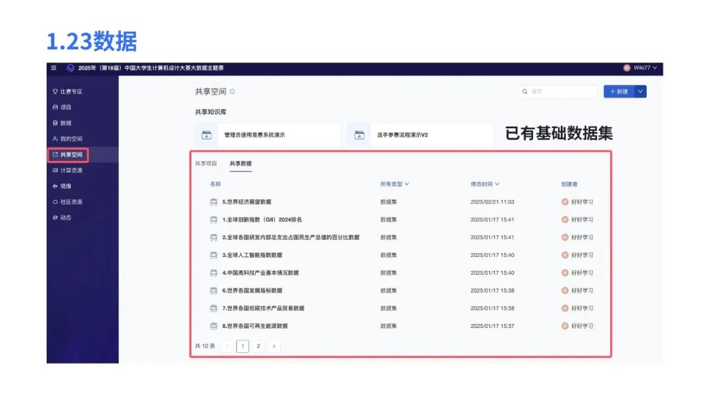Screen dimensions: 710x399
Task: Click 数据集 type cell in 4.中国高科技产业 row
Action: [389, 273]
